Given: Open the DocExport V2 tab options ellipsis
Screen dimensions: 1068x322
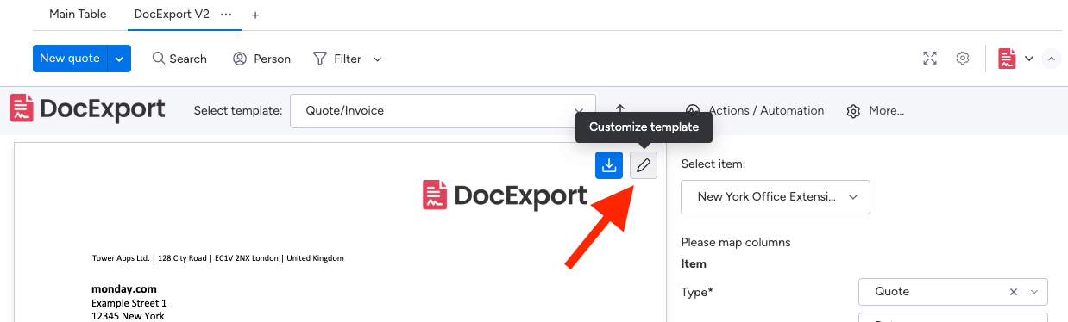Looking at the screenshot, I should pos(227,15).
